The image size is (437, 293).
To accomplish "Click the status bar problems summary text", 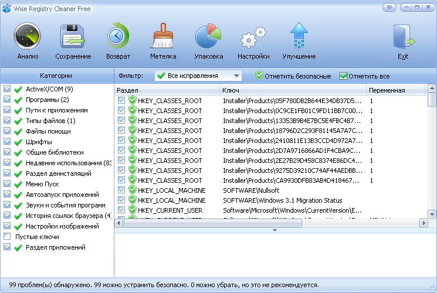I will coord(164,285).
